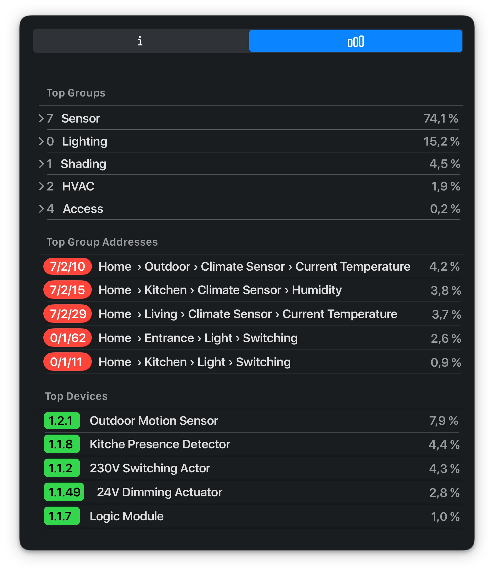Expand the Lighting group chevron

(x=42, y=141)
